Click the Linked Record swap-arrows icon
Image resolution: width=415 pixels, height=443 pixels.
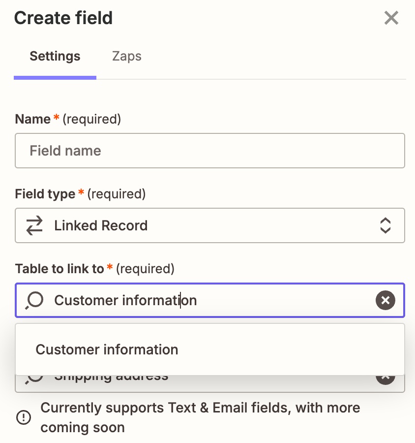[34, 225]
